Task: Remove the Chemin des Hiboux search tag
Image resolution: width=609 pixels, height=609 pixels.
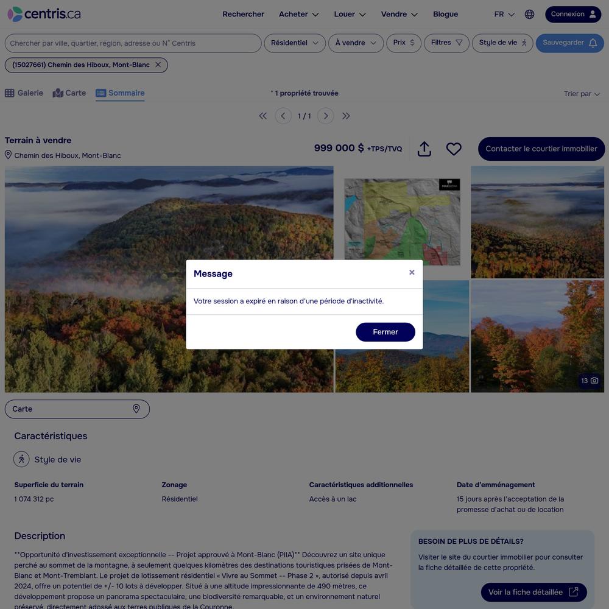Action: tap(158, 65)
